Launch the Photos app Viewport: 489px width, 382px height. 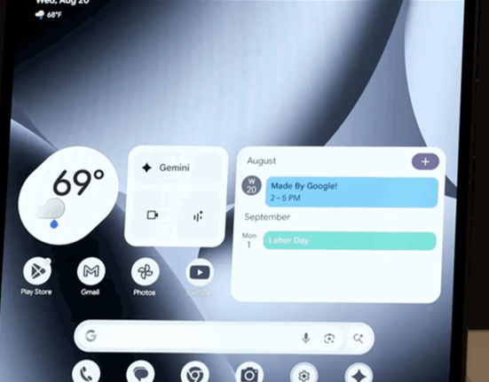145,272
